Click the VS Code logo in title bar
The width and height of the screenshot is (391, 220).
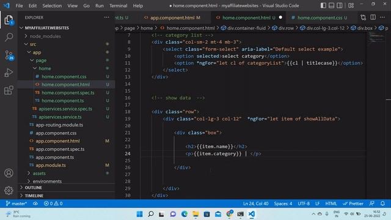[7, 5]
